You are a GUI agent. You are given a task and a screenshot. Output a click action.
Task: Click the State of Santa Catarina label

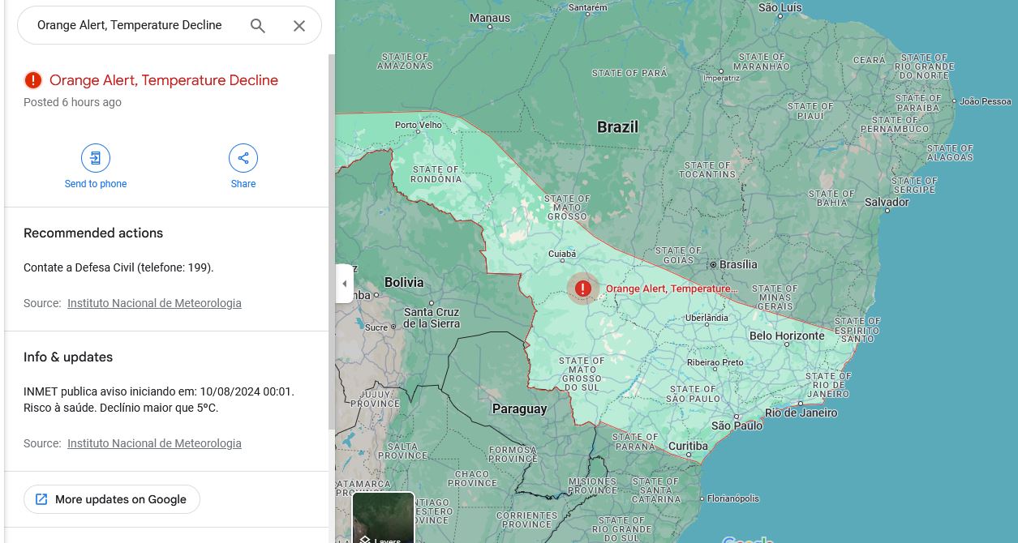click(x=656, y=490)
